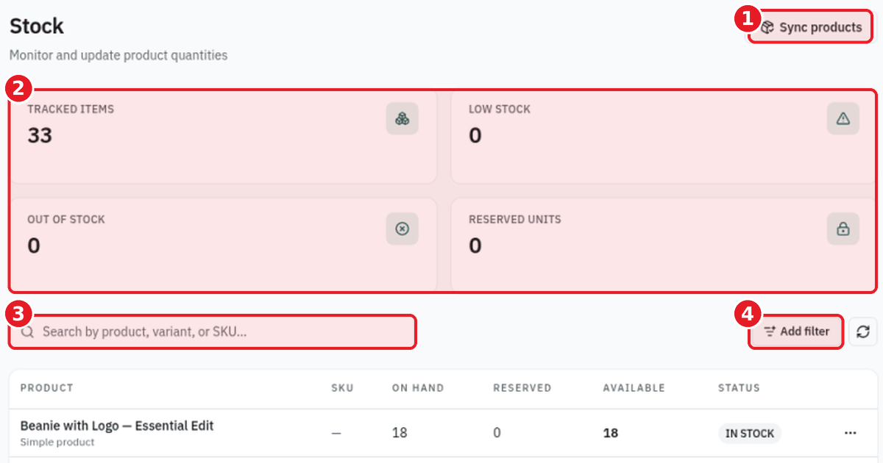Click the Out of Stock card label
The height and width of the screenshot is (463, 883).
pos(66,219)
